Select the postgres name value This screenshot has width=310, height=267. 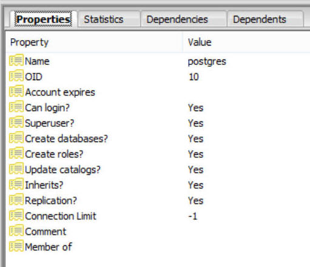[207, 61]
